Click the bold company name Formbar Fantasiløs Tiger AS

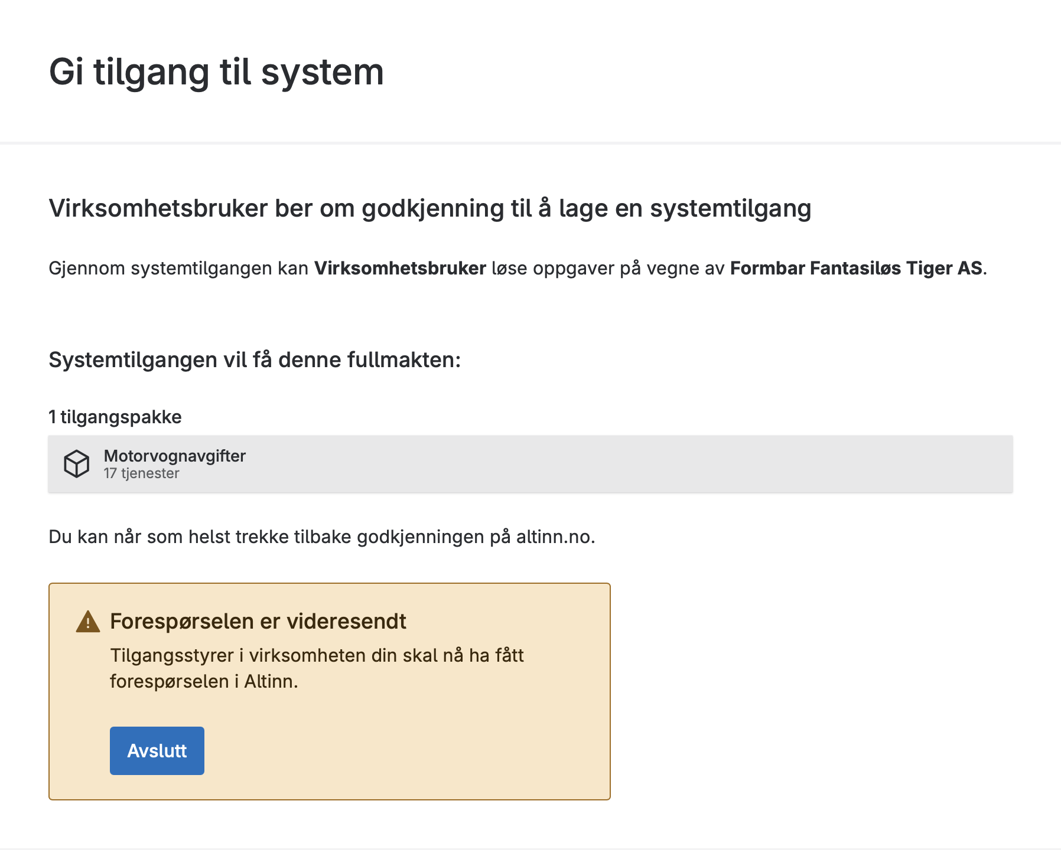[856, 268]
